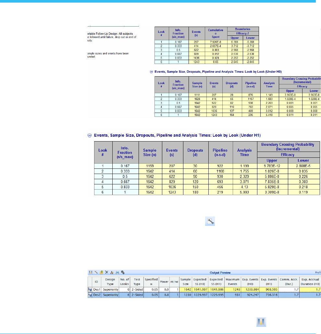Click the 'Specified α' column header
This screenshot has width=321, height=334.
click(x=151, y=282)
